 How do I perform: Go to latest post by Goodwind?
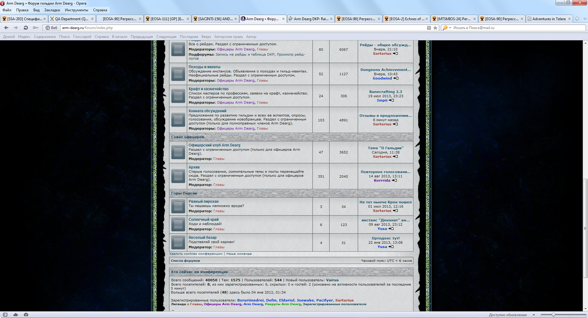click(x=396, y=78)
